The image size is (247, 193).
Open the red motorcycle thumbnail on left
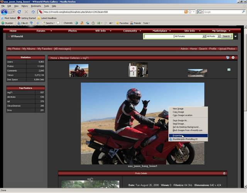pyautogui.click(x=79, y=70)
